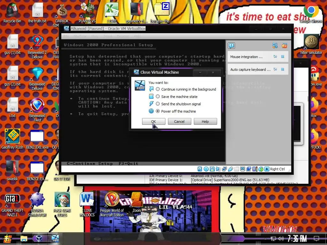This screenshot has width=327, height=245.
Task: Delete all notifications with red-X icon
Action: [x=285, y=46]
